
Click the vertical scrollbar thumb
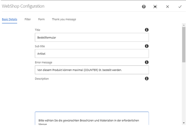tap(184, 44)
